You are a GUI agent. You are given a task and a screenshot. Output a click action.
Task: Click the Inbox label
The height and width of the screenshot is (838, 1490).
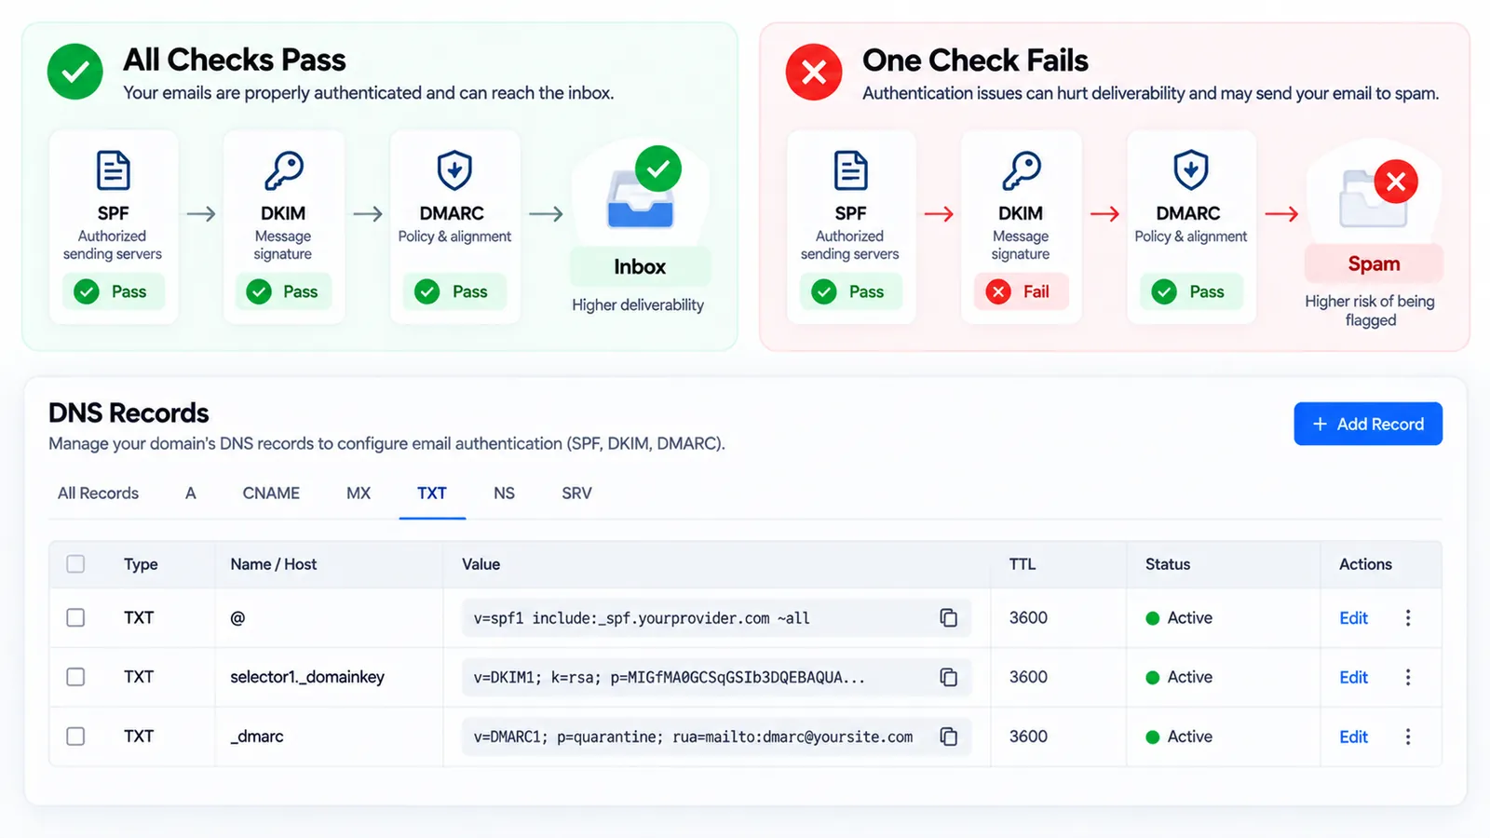tap(640, 267)
